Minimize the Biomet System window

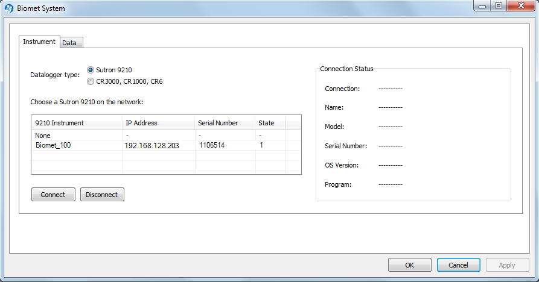(x=482, y=6)
